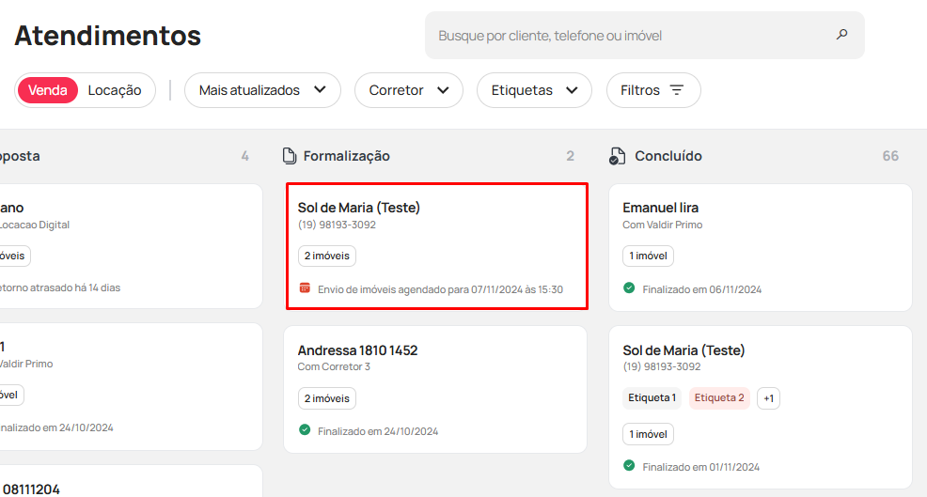This screenshot has width=927, height=497.
Task: Open the Emanuel lira card
Action: [761, 248]
